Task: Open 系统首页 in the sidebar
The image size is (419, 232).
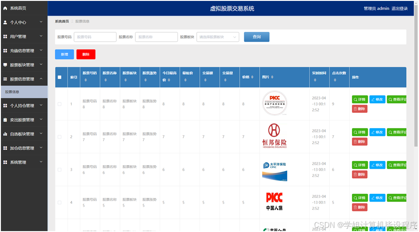Action: pyautogui.click(x=24, y=8)
